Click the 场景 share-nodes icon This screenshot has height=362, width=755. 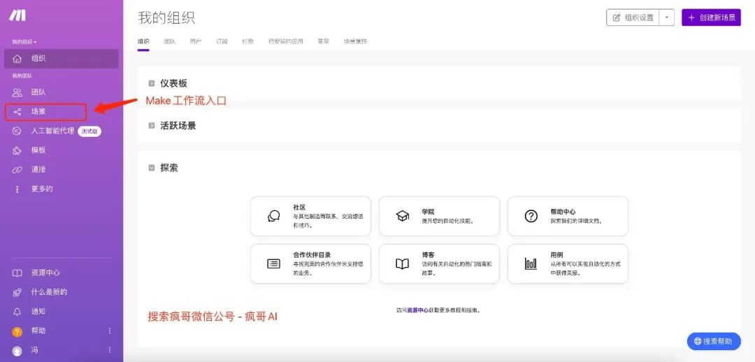pyautogui.click(x=17, y=112)
